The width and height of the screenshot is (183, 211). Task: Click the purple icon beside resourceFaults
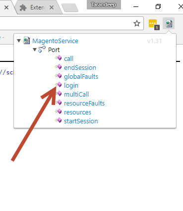click(x=59, y=103)
